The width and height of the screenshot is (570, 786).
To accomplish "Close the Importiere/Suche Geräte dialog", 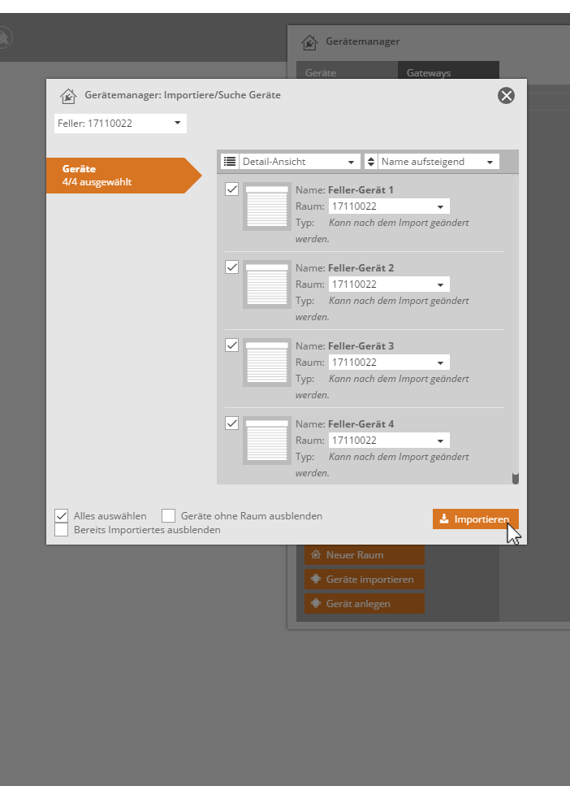I will (x=506, y=96).
